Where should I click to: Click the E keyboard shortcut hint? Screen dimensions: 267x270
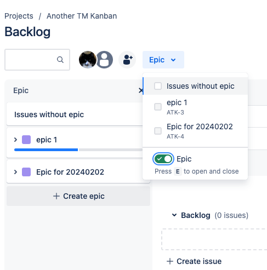click(x=178, y=171)
